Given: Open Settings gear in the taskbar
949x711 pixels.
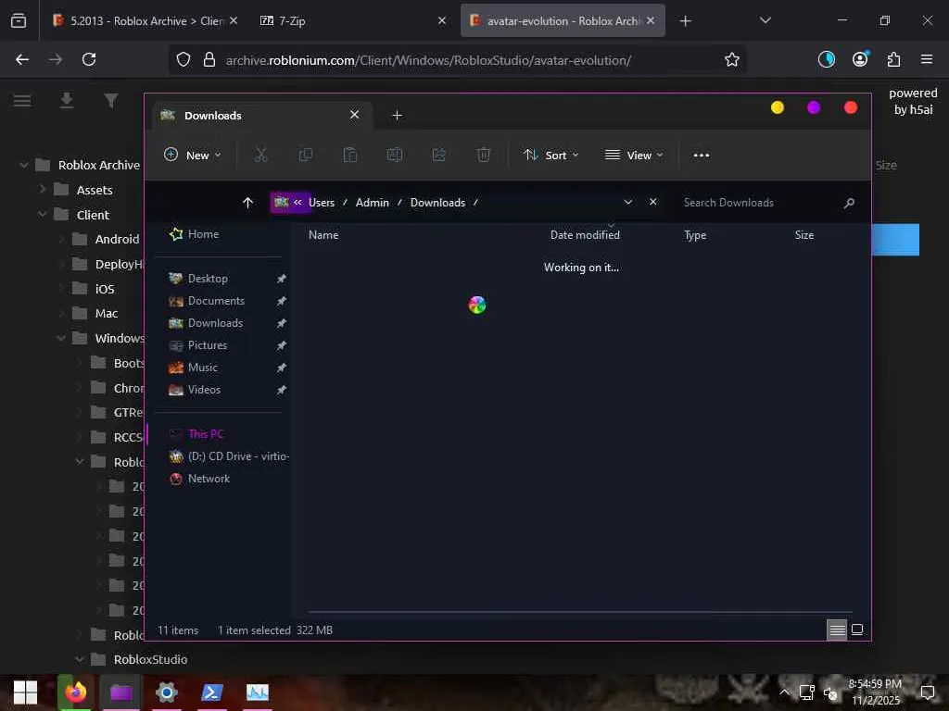Looking at the screenshot, I should (x=166, y=692).
